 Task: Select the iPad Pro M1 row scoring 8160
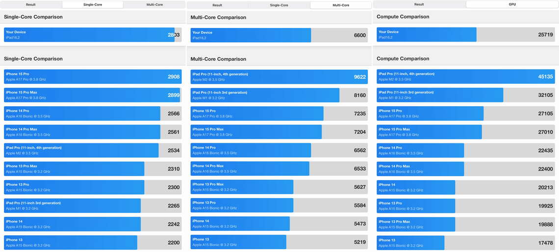(279, 95)
